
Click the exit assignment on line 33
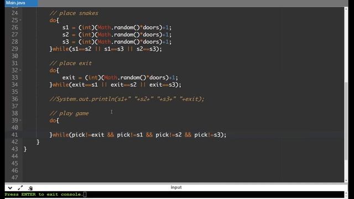tap(120, 77)
